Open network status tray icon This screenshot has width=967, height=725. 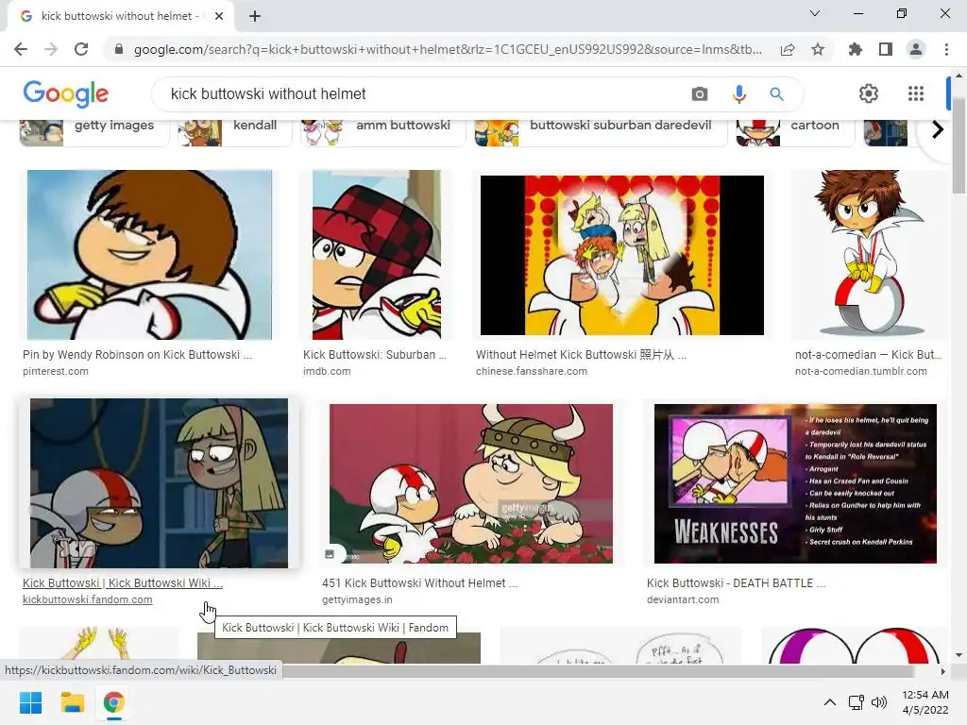856,702
